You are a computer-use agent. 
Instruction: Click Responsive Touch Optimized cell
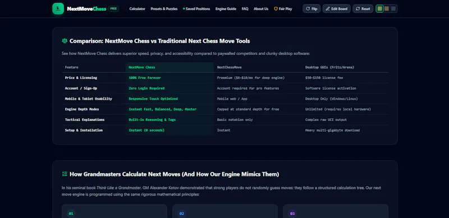[x=153, y=99]
